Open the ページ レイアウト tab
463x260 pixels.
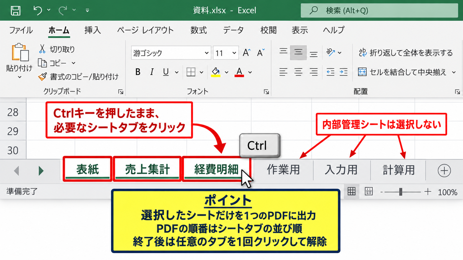145,30
